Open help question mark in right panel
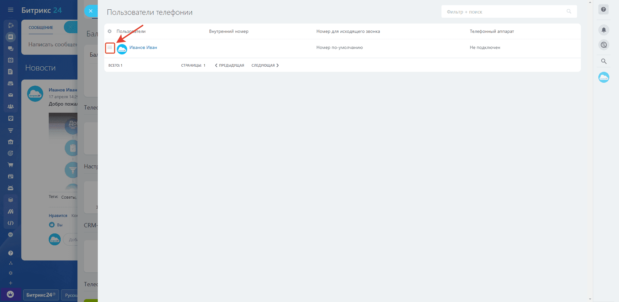The image size is (619, 302). pos(604,9)
